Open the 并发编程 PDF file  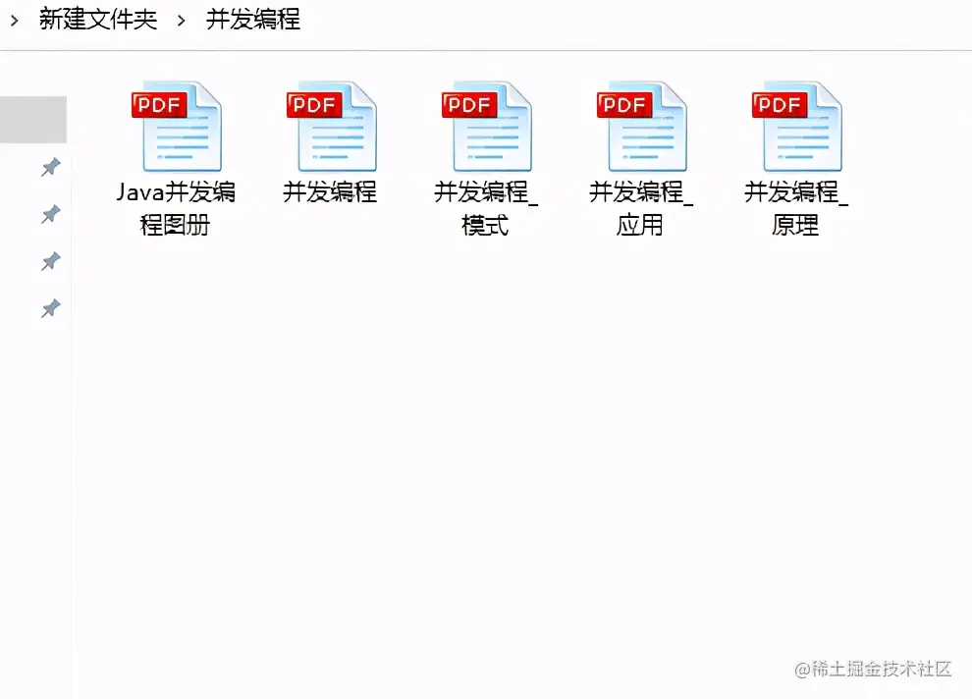(x=332, y=125)
